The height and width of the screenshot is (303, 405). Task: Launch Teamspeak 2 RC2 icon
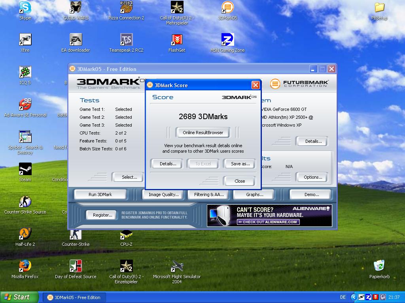pos(126,40)
